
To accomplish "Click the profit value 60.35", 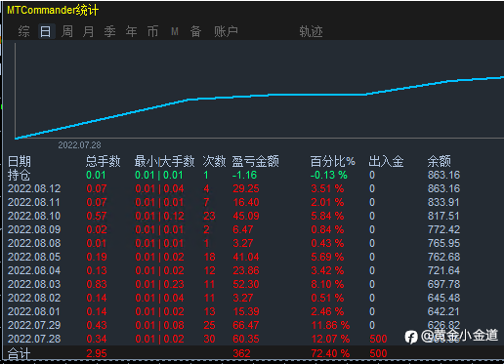I will pyautogui.click(x=246, y=339).
